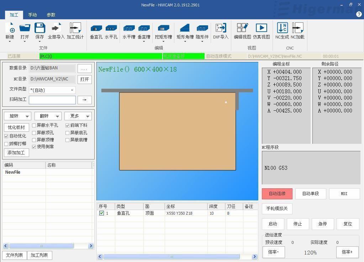This screenshot has width=364, height=262.
Task: Open the 文件类型 combo box
Action: 52,90
